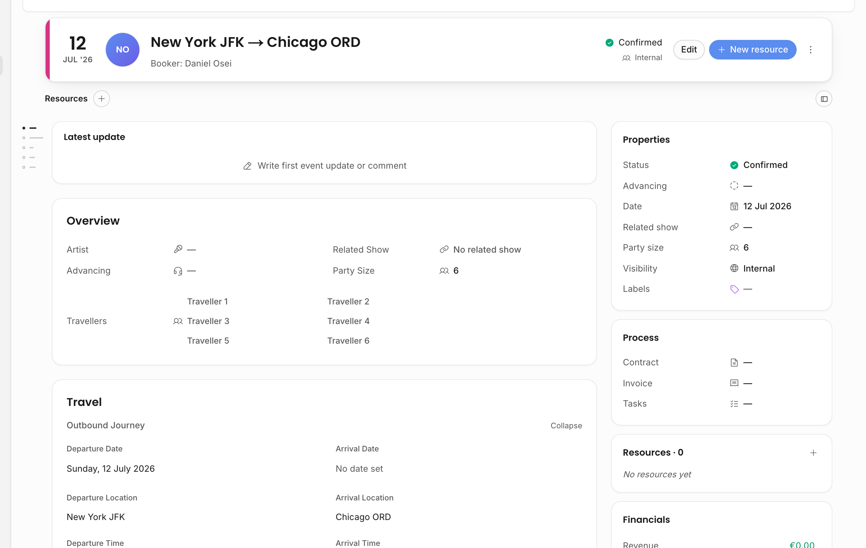Image resolution: width=866 pixels, height=548 pixels.
Task: Click the people icon beside Party size property
Action: coord(734,248)
